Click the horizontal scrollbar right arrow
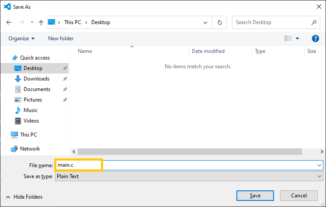The width and height of the screenshot is (326, 207). 322,151
